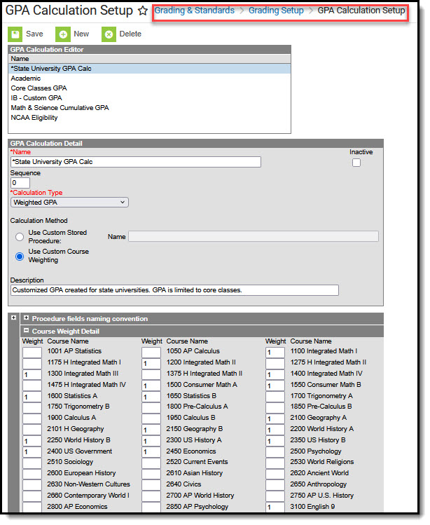Click the Save button label
The height and width of the screenshot is (525, 430).
34,34
